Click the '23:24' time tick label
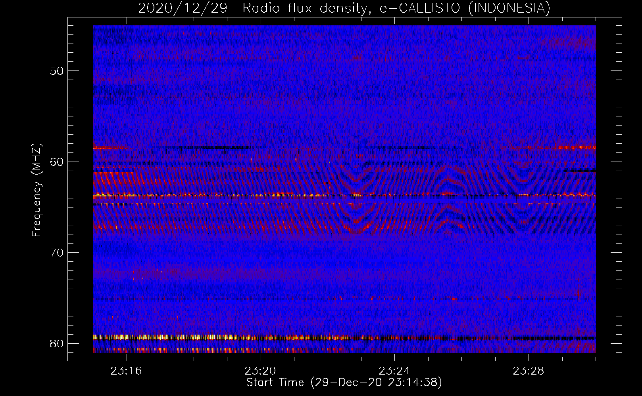Screen dimensions: 642x396 coord(394,371)
